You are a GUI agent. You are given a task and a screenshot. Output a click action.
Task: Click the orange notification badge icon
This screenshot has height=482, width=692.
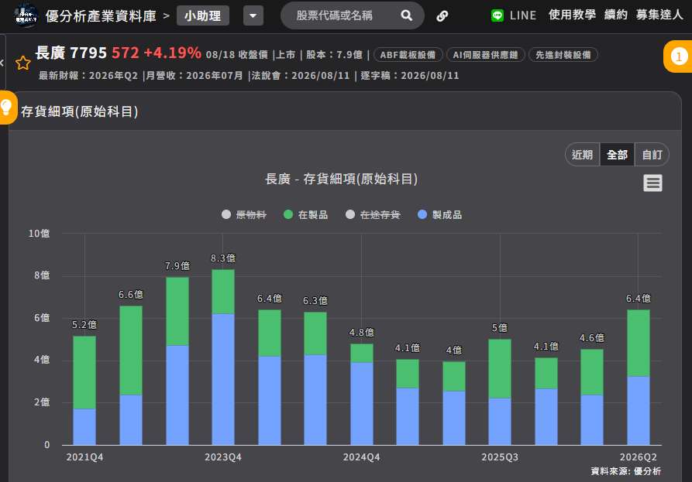point(679,56)
